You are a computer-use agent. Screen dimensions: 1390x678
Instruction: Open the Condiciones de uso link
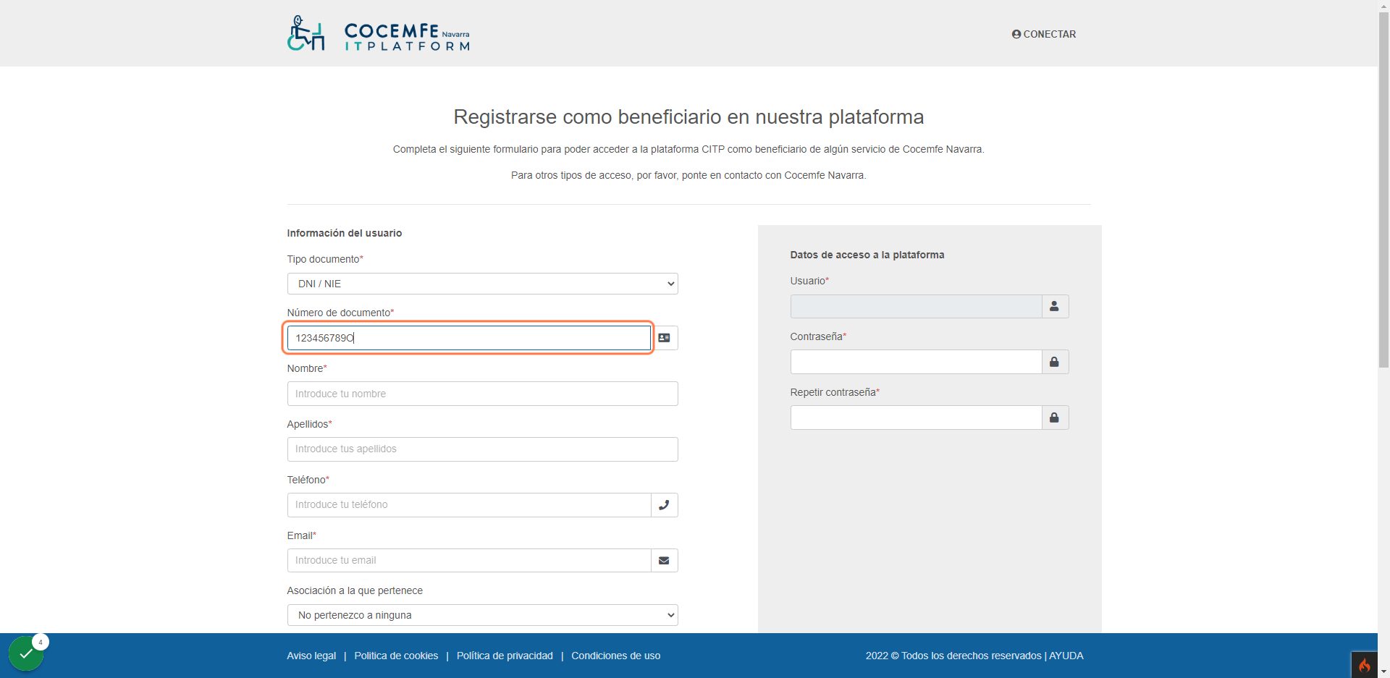coord(616,656)
